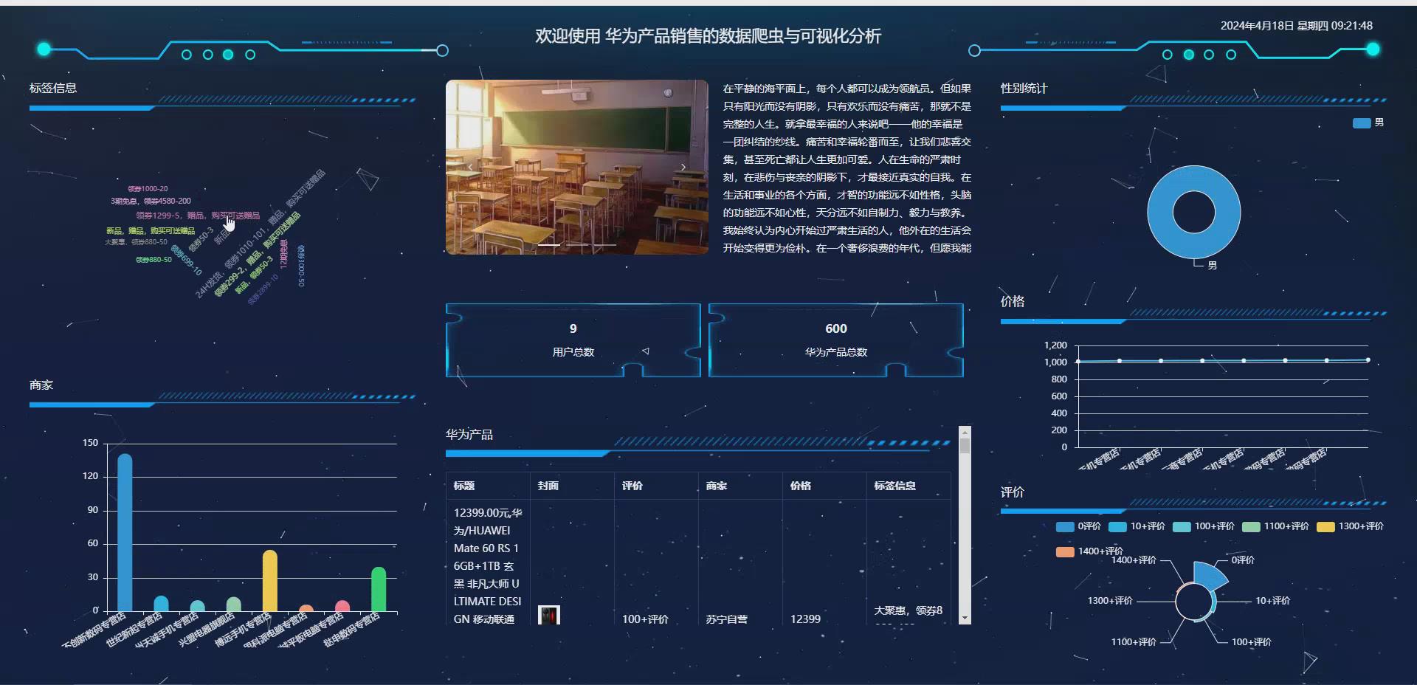Click the 用户总数 stat card showing 9
The width and height of the screenshot is (1417, 685).
(573, 340)
